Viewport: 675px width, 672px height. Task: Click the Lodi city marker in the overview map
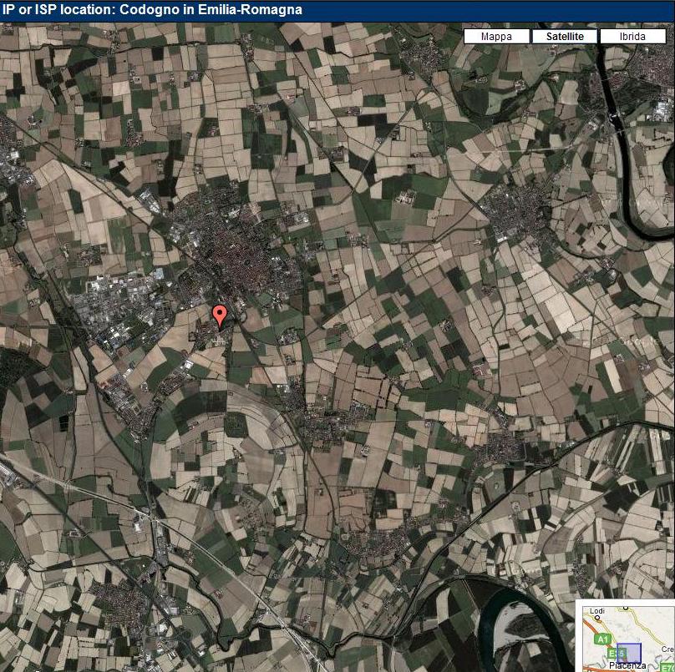click(596, 619)
